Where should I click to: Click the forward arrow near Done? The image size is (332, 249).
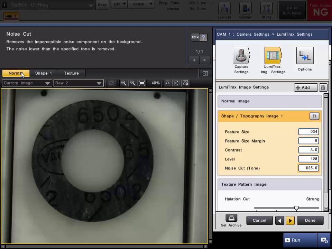point(290,221)
